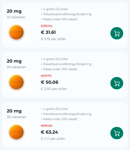Add the 20 tabletter pack to cart
The image size is (130, 150).
[117, 83]
